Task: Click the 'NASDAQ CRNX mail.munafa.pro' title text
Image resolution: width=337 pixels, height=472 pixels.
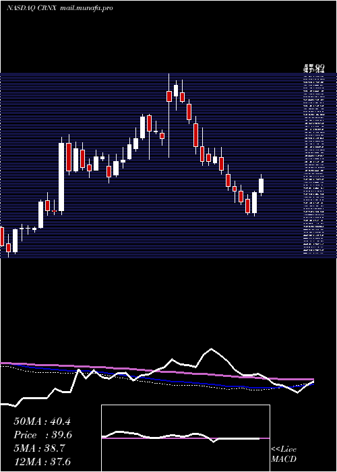Action: 59,8
